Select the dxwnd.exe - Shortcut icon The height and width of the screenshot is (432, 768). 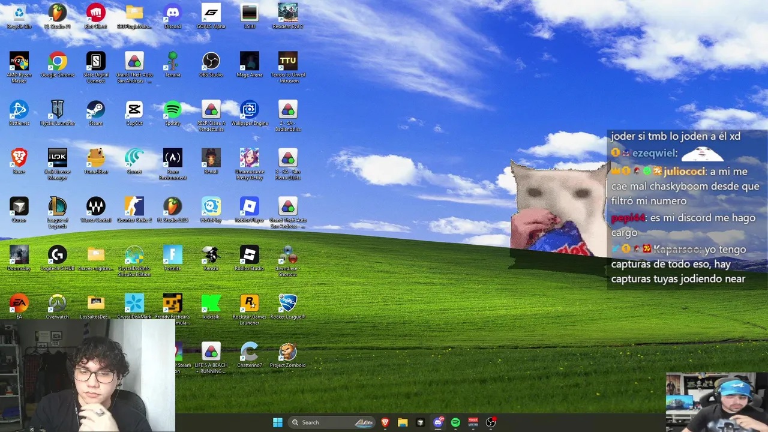coord(288,261)
